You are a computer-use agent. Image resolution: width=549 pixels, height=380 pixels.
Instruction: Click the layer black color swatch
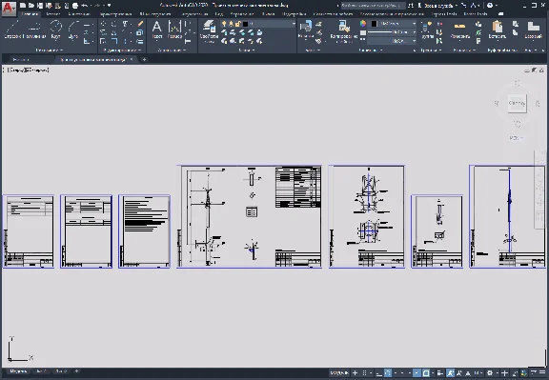[x=246, y=24]
